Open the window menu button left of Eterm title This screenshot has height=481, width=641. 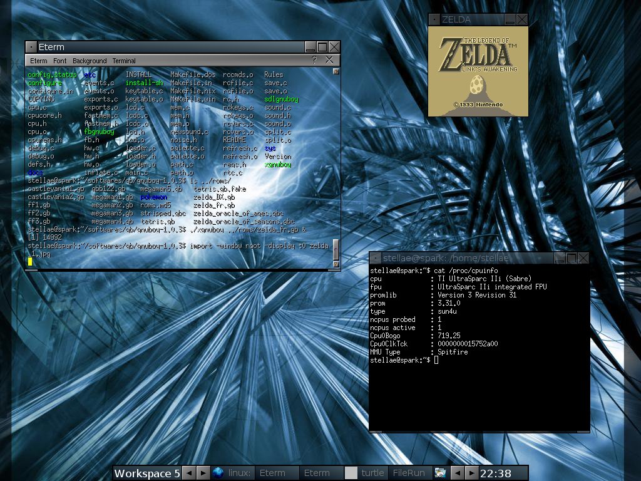click(x=31, y=47)
